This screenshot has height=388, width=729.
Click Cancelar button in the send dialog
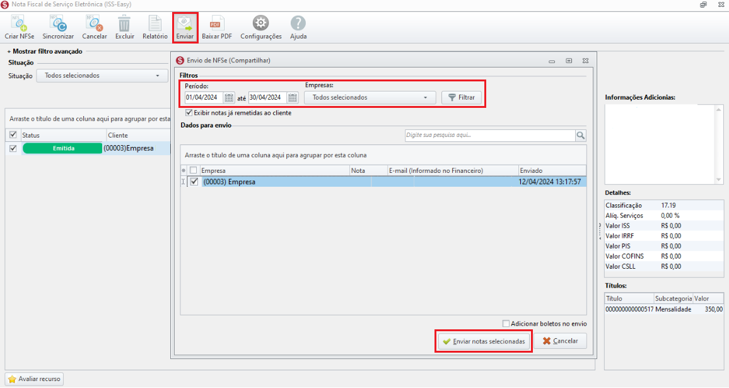(x=560, y=341)
